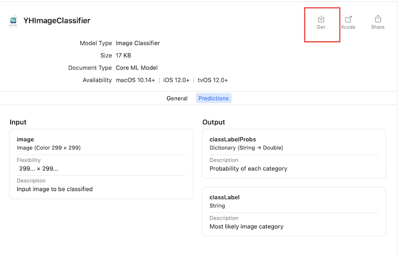This screenshot has width=400, height=255.
Task: Select the classLabel output name
Action: (x=224, y=198)
